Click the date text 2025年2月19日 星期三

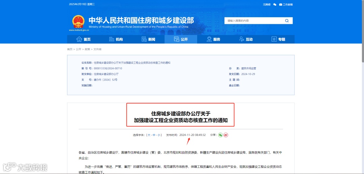tap(82, 4)
